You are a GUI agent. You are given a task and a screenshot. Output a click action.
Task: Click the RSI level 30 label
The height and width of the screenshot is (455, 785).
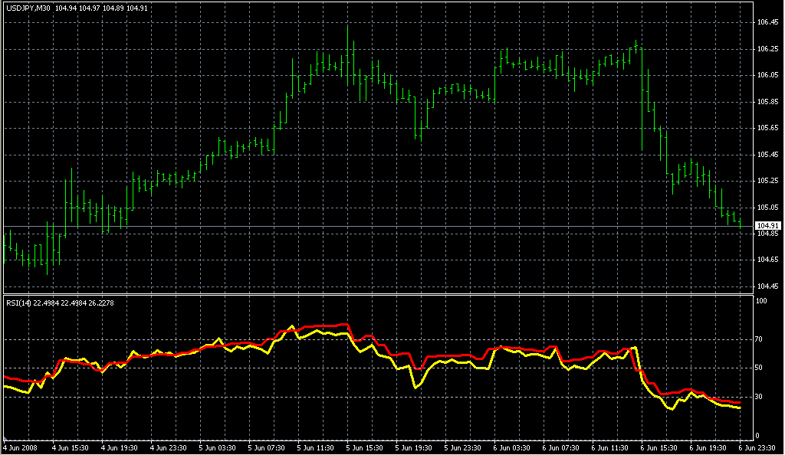760,397
